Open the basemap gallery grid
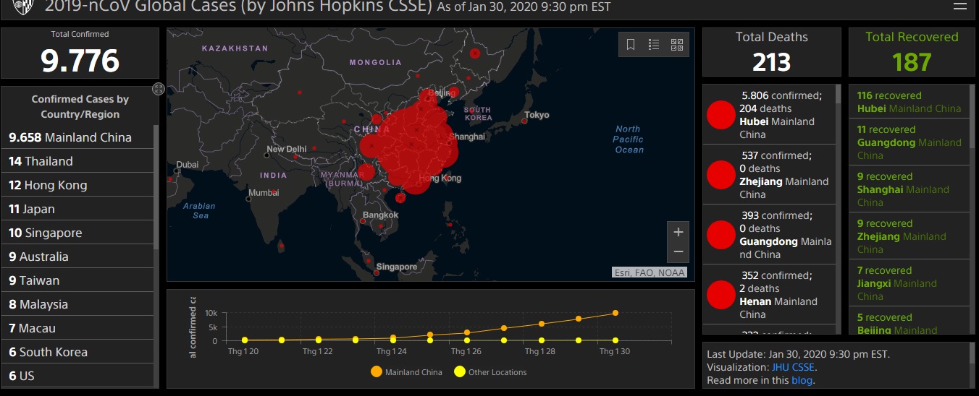Image resolution: width=979 pixels, height=396 pixels. click(x=677, y=45)
